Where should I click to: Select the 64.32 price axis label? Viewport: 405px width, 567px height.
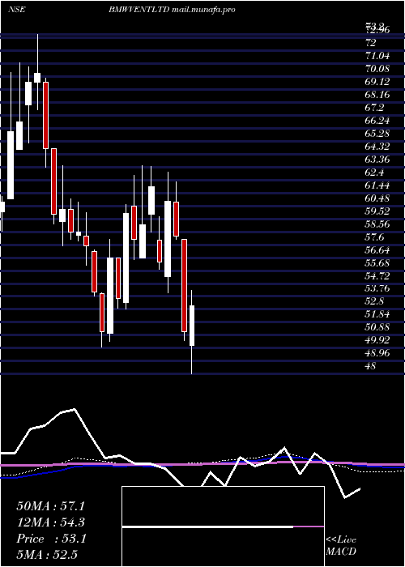click(377, 147)
